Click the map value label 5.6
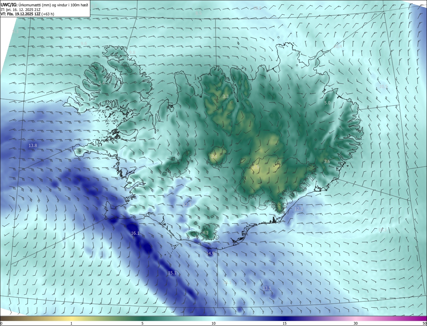 pos(102,83)
